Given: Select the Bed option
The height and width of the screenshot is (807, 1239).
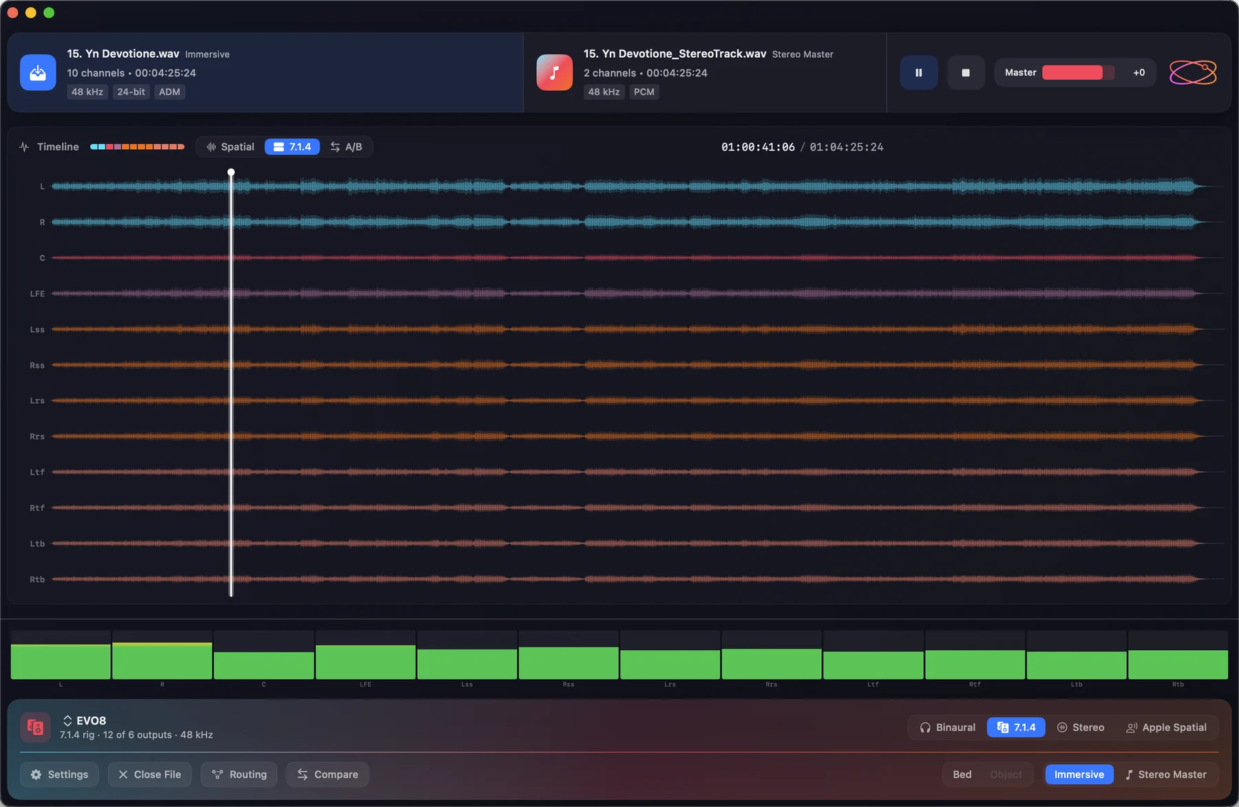Looking at the screenshot, I should 962,774.
